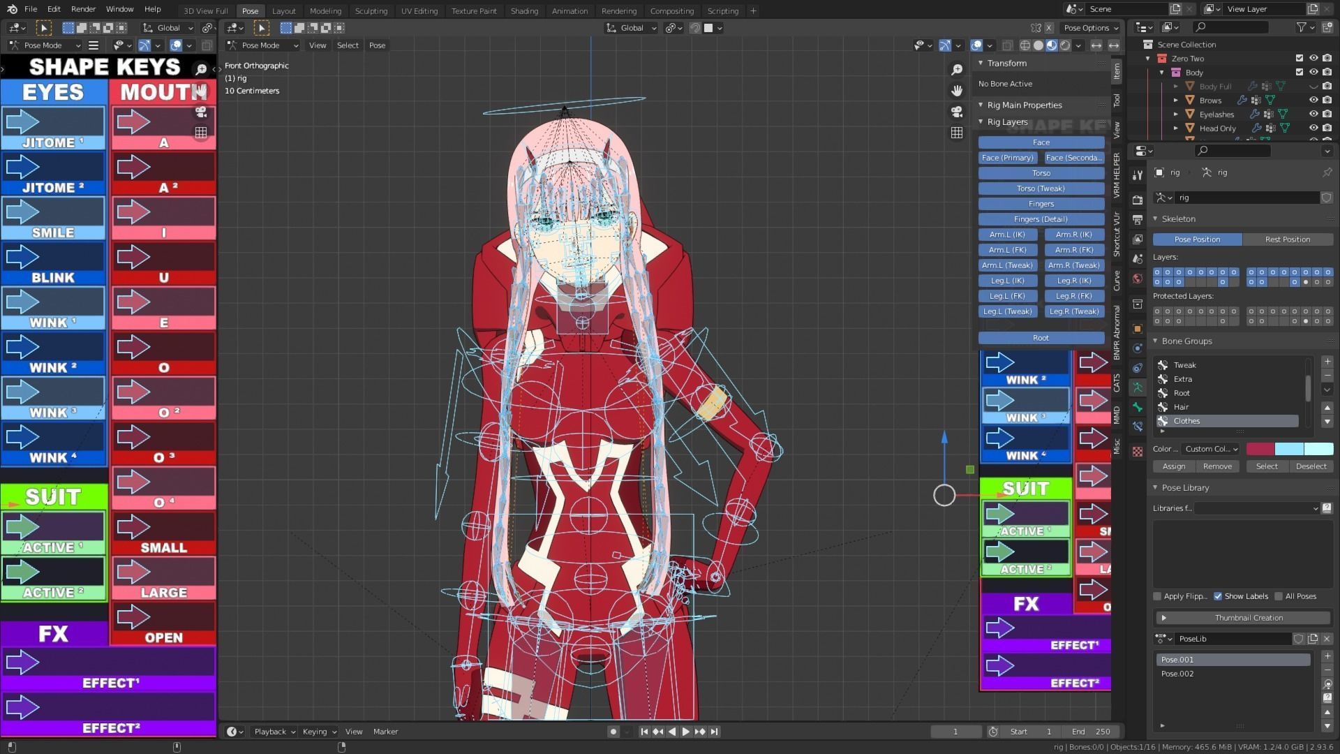Open the View Layer properties tab icon
The width and height of the screenshot is (1340, 754).
click(x=1138, y=239)
